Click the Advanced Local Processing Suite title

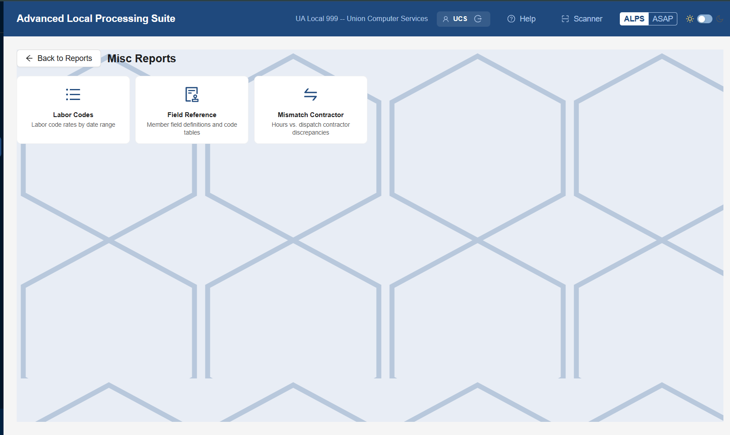[x=96, y=18]
